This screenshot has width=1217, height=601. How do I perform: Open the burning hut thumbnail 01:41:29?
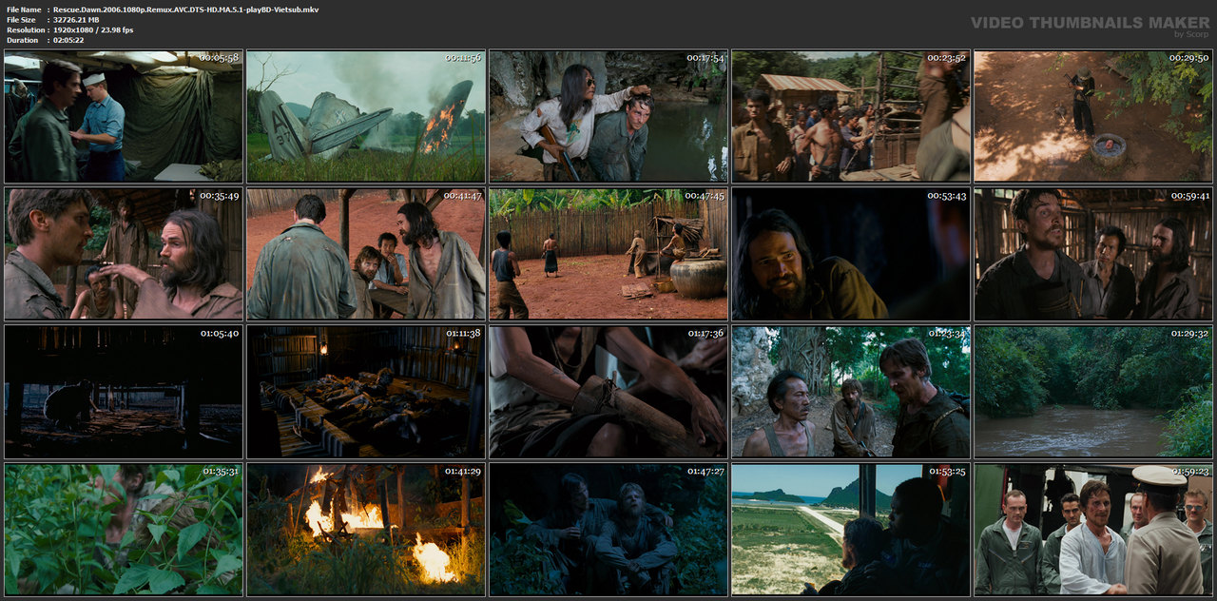click(x=366, y=530)
